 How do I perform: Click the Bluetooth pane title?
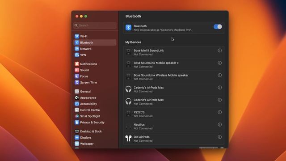pos(133,16)
